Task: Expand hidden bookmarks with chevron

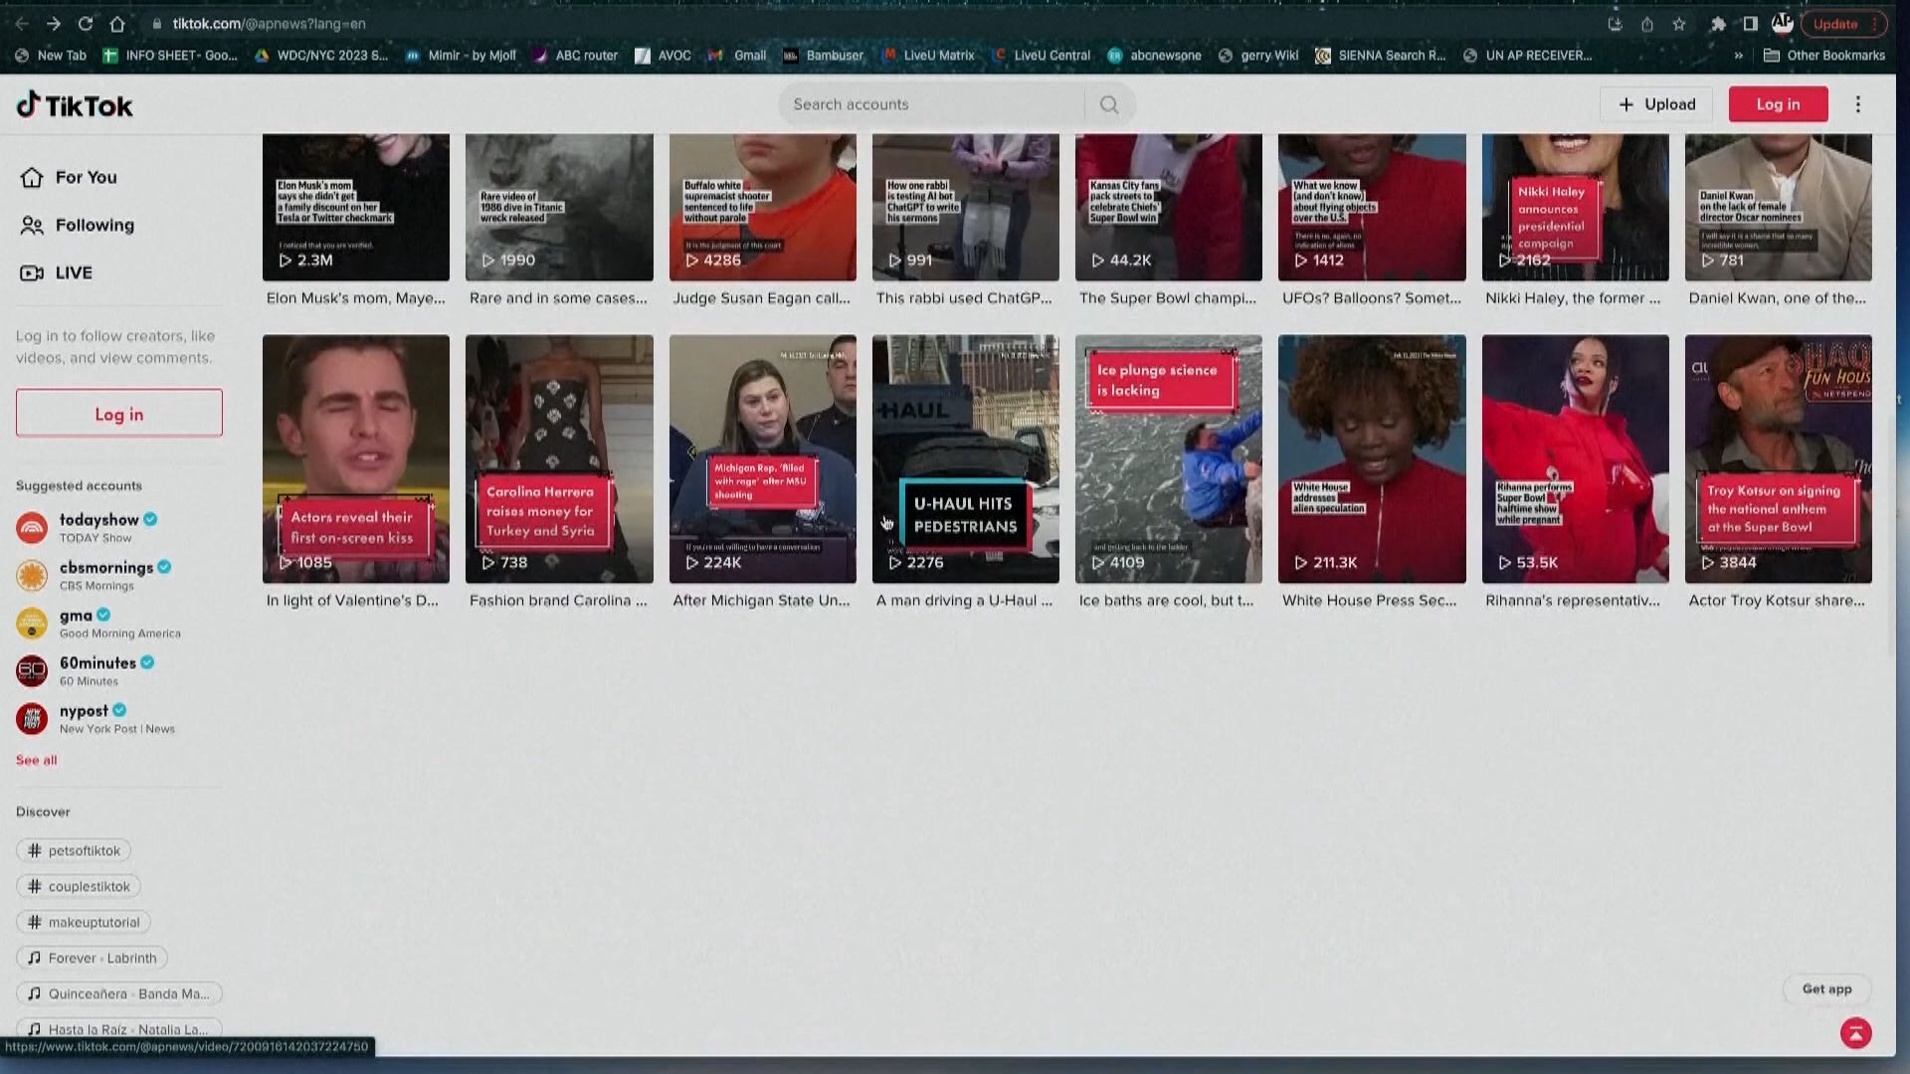Action: (1738, 56)
